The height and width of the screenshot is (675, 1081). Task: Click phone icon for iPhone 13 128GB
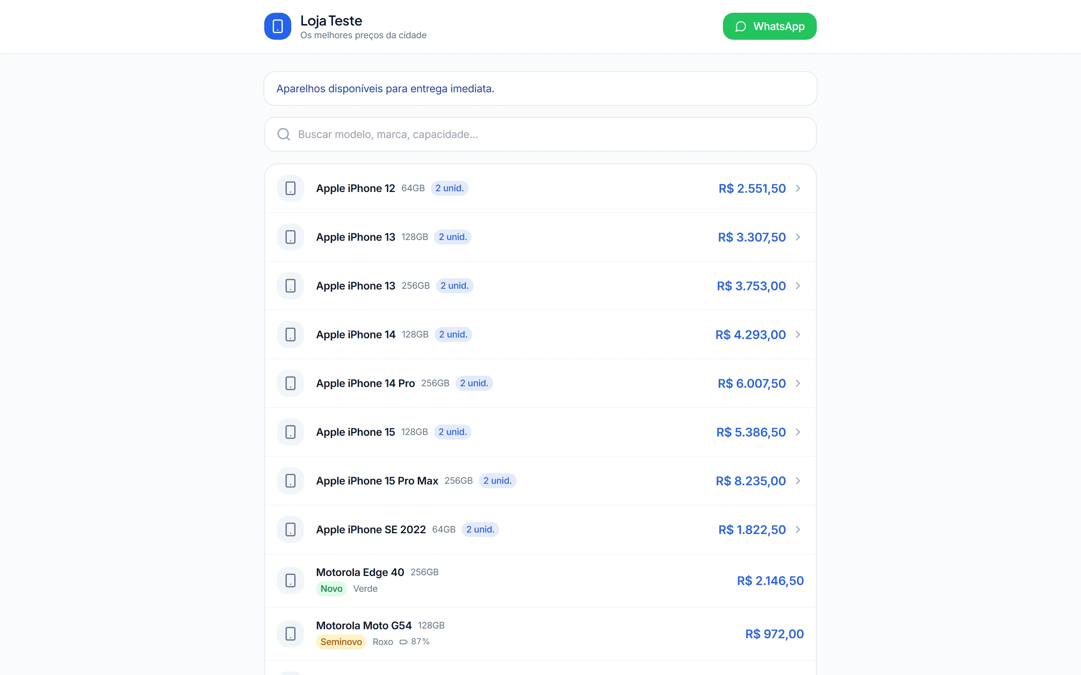click(x=291, y=237)
